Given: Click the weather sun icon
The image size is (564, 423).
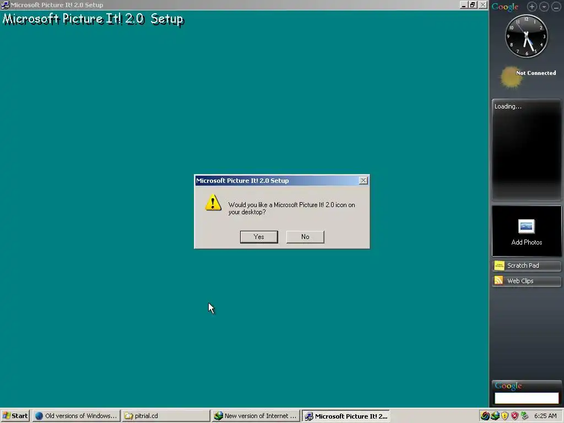Looking at the screenshot, I should pos(511,77).
